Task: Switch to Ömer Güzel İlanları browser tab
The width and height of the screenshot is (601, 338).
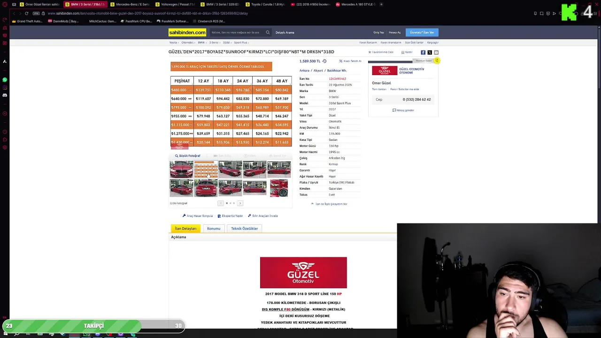Action: point(39,4)
